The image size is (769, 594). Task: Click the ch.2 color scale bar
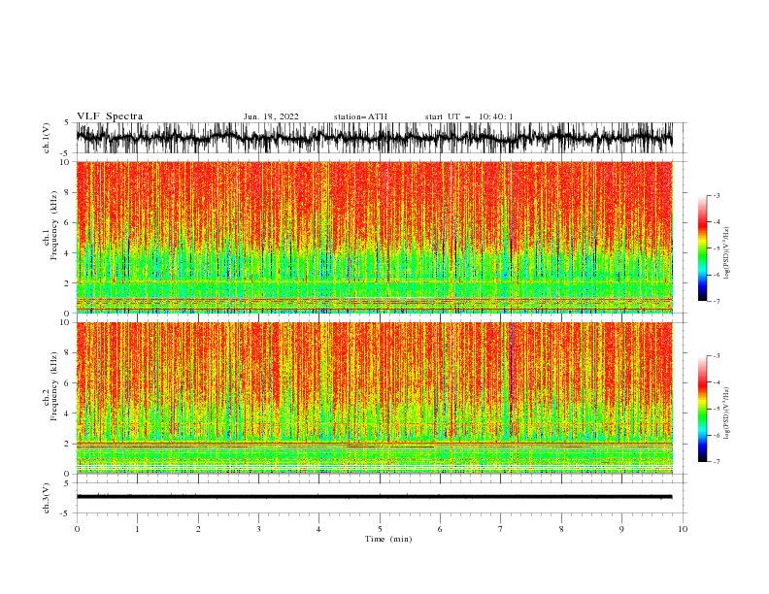pos(702,409)
